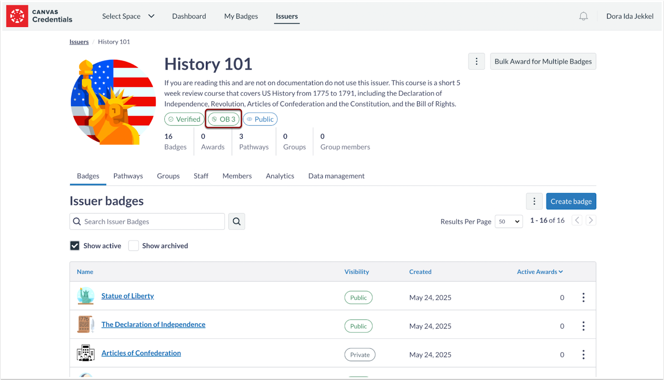Switch to the Badges tab
Image resolution: width=664 pixels, height=380 pixels.
pyautogui.click(x=88, y=176)
